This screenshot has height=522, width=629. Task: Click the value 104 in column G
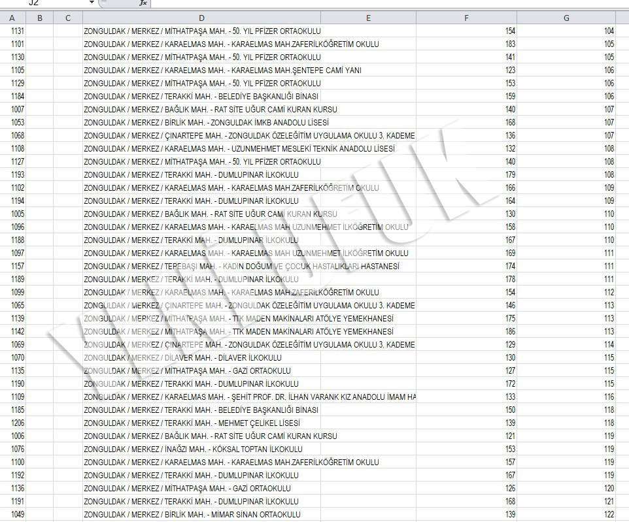(609, 31)
